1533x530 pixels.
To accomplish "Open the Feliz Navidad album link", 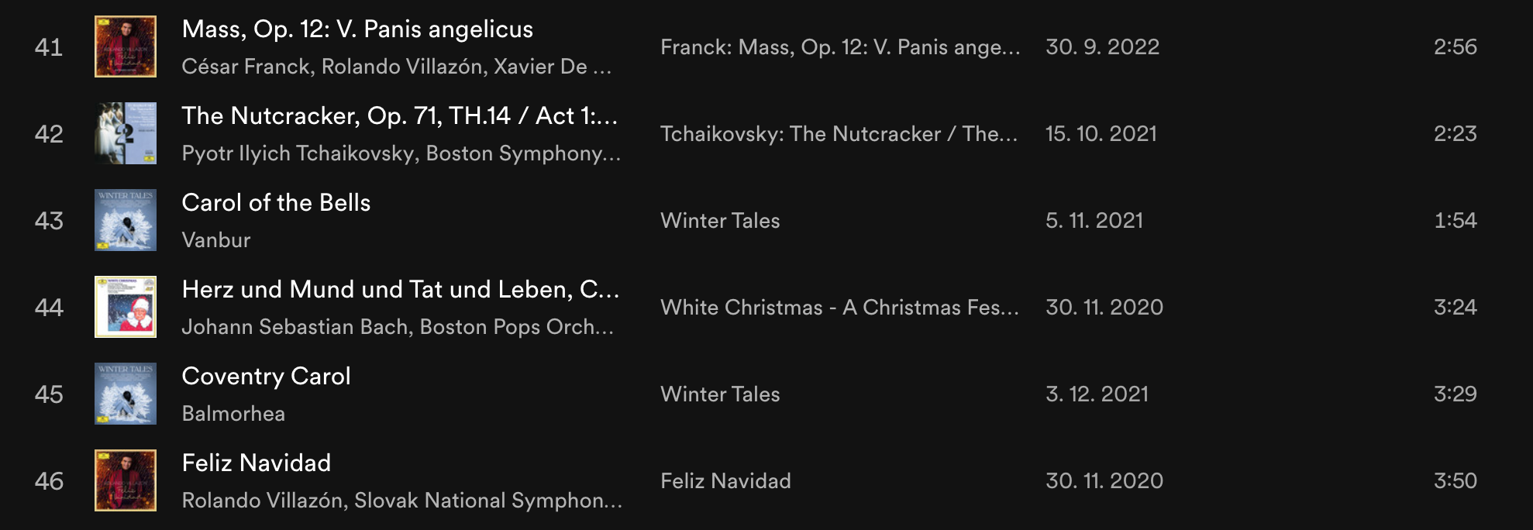I will (x=725, y=481).
